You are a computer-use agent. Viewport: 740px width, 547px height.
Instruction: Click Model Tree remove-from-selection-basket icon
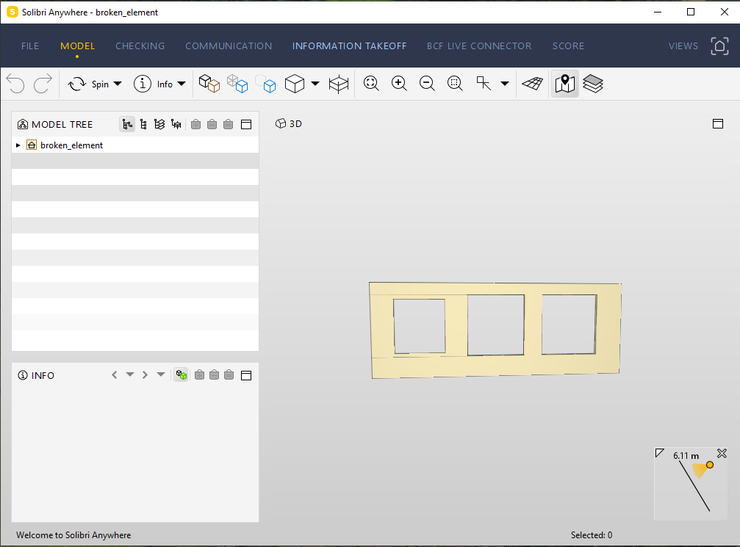pyautogui.click(x=212, y=125)
